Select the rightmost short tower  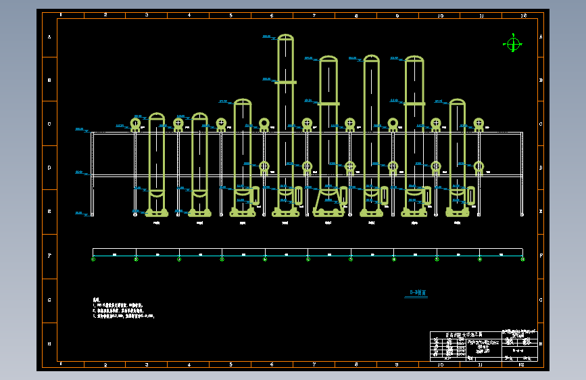[458, 158]
